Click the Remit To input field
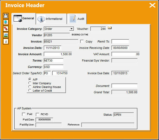159x140 pixels. pos(120,41)
